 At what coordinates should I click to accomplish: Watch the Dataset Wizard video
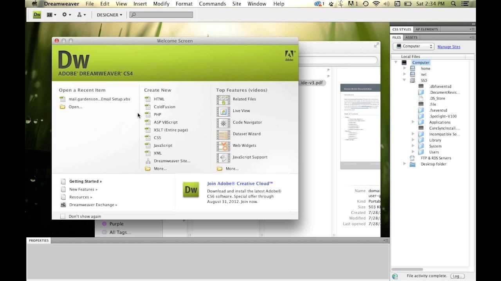pos(247,134)
